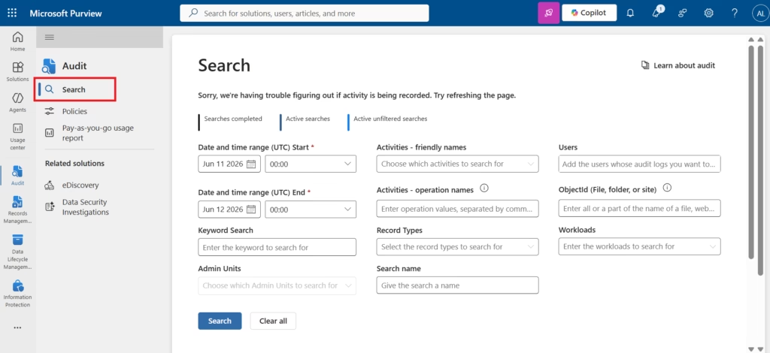Image resolution: width=770 pixels, height=353 pixels.
Task: Open Records Management in the left rail
Action: 18,210
